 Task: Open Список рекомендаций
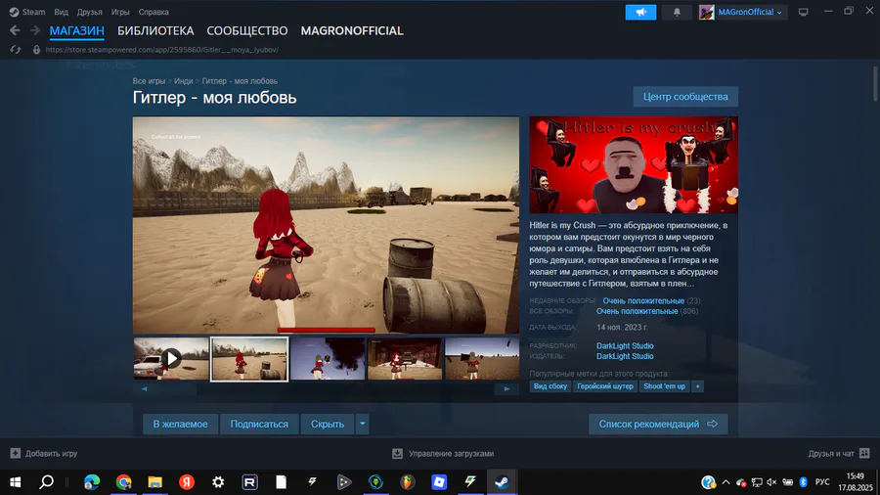click(658, 424)
